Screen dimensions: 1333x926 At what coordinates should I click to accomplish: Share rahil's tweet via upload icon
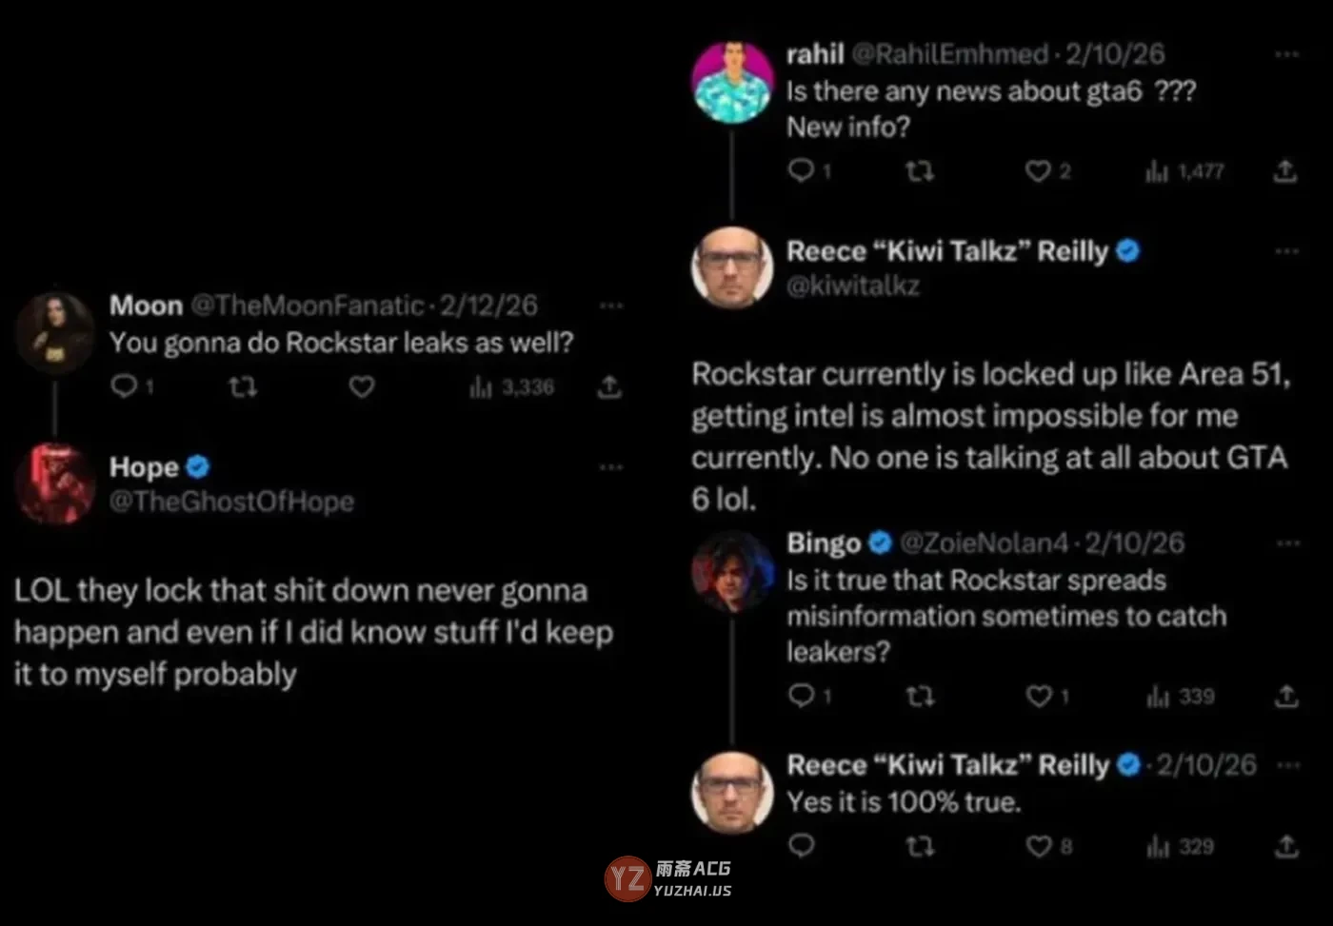1285,171
